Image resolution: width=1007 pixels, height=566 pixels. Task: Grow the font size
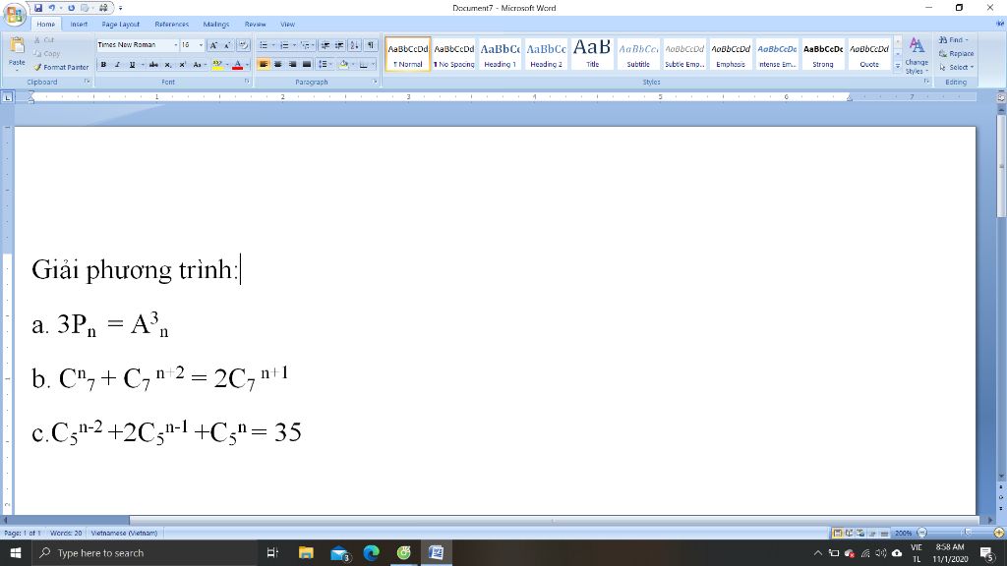pos(213,45)
